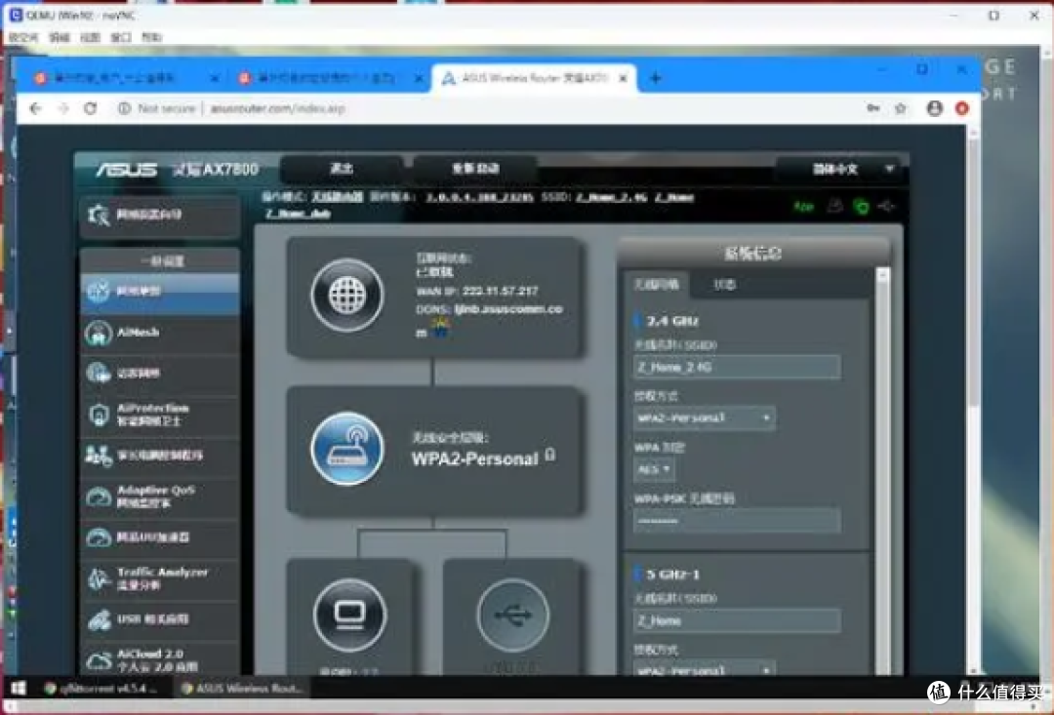Open the browser profile avatar
Screen dimensions: 1054x715
pos(934,108)
